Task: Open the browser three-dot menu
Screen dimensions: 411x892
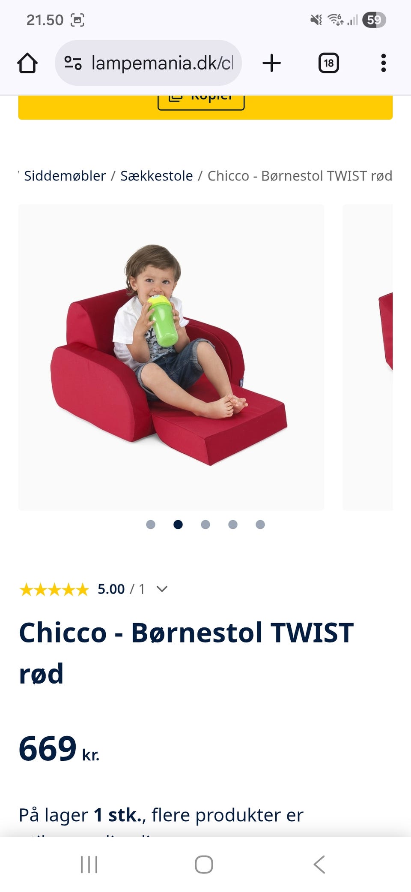Action: click(x=383, y=63)
